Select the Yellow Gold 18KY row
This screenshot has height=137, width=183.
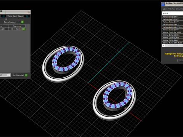(x=172, y=25)
